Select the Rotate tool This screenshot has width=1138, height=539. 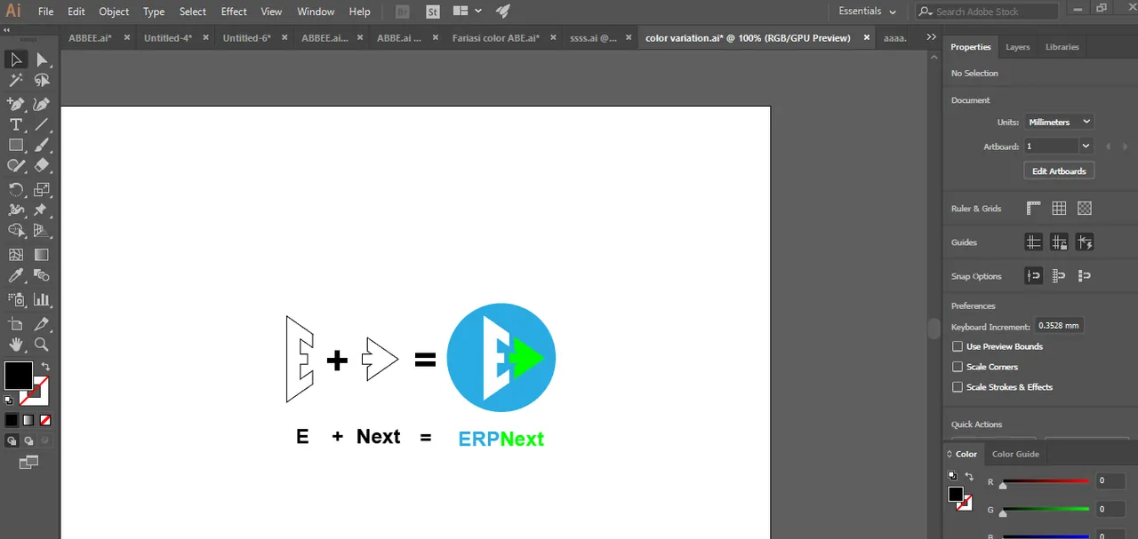[16, 189]
